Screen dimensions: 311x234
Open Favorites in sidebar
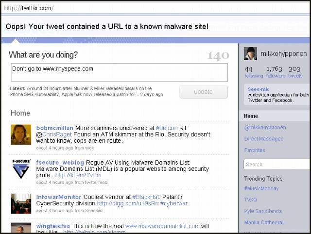coord(255,150)
